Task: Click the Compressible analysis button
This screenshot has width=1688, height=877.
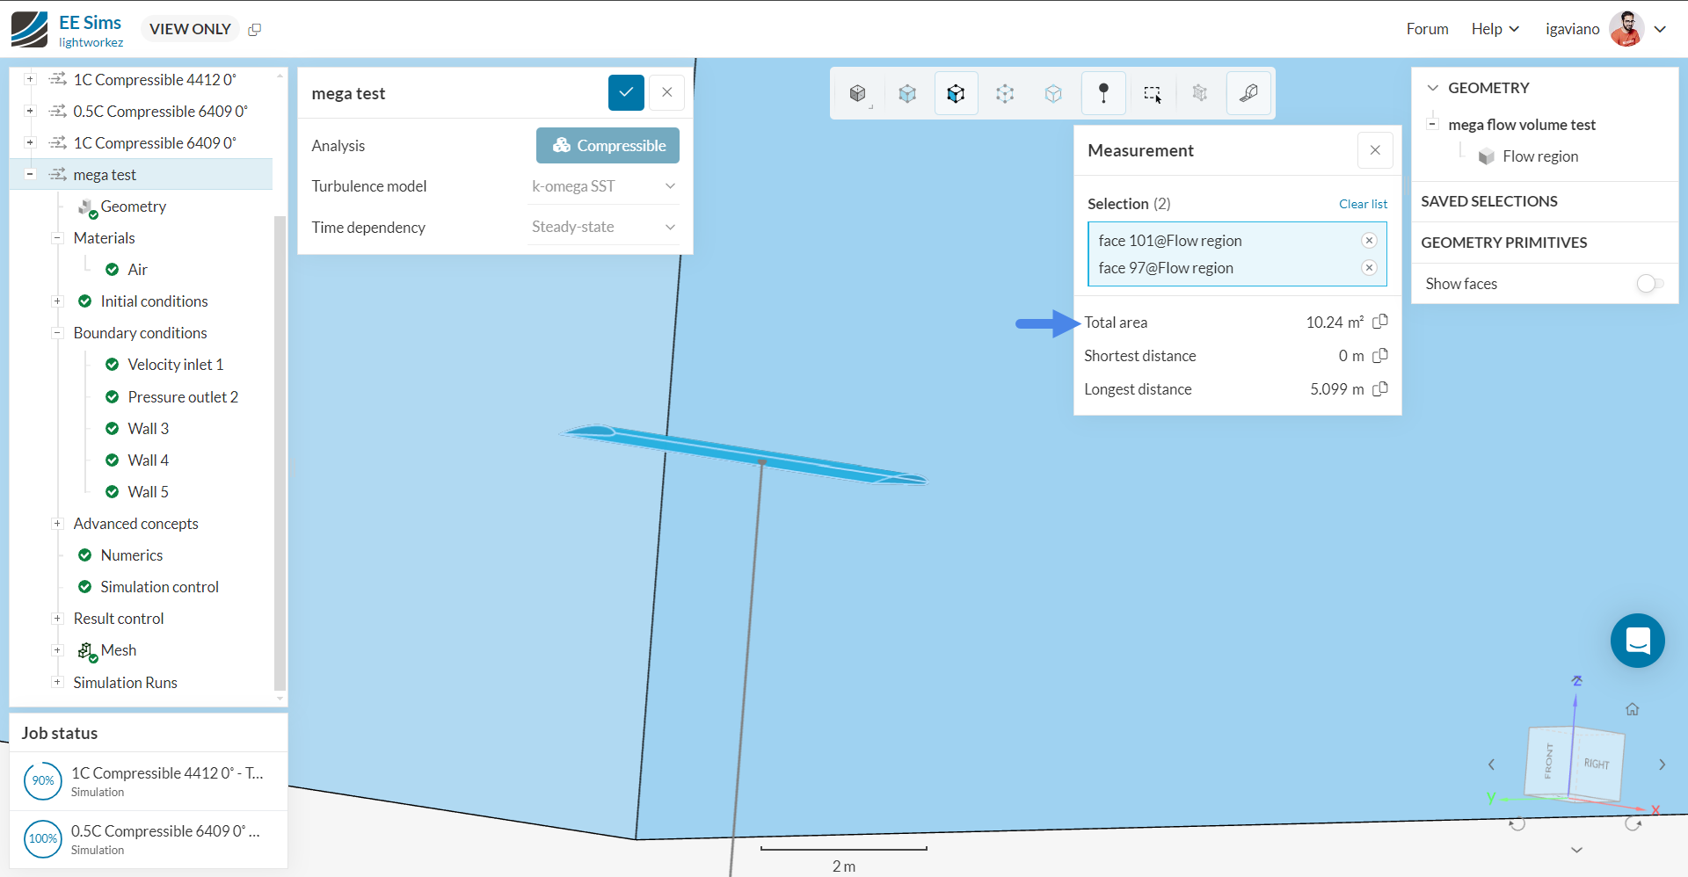Action: point(608,145)
